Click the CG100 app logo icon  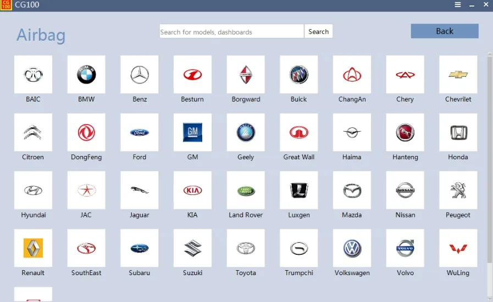coord(5,5)
